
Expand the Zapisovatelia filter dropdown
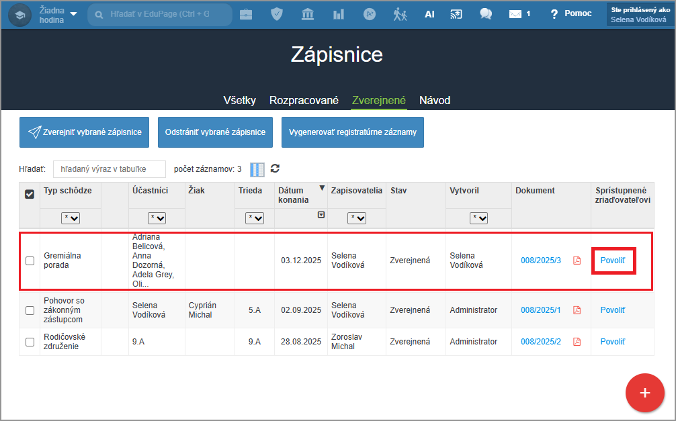tap(356, 218)
